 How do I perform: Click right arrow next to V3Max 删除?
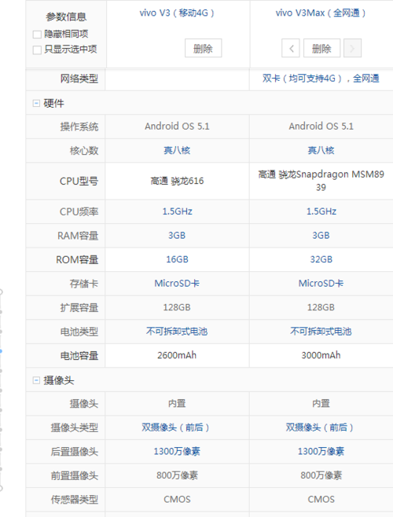click(352, 48)
